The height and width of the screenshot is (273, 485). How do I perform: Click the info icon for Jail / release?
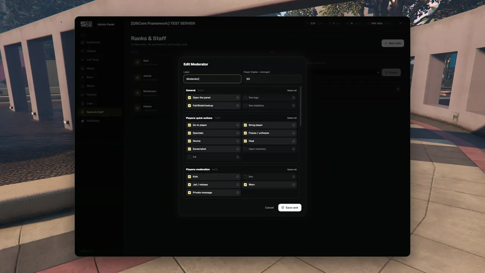[238, 185]
